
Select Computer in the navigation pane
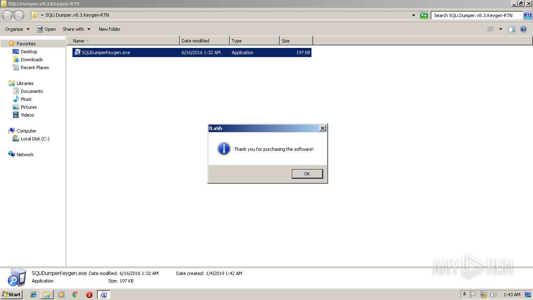click(26, 131)
